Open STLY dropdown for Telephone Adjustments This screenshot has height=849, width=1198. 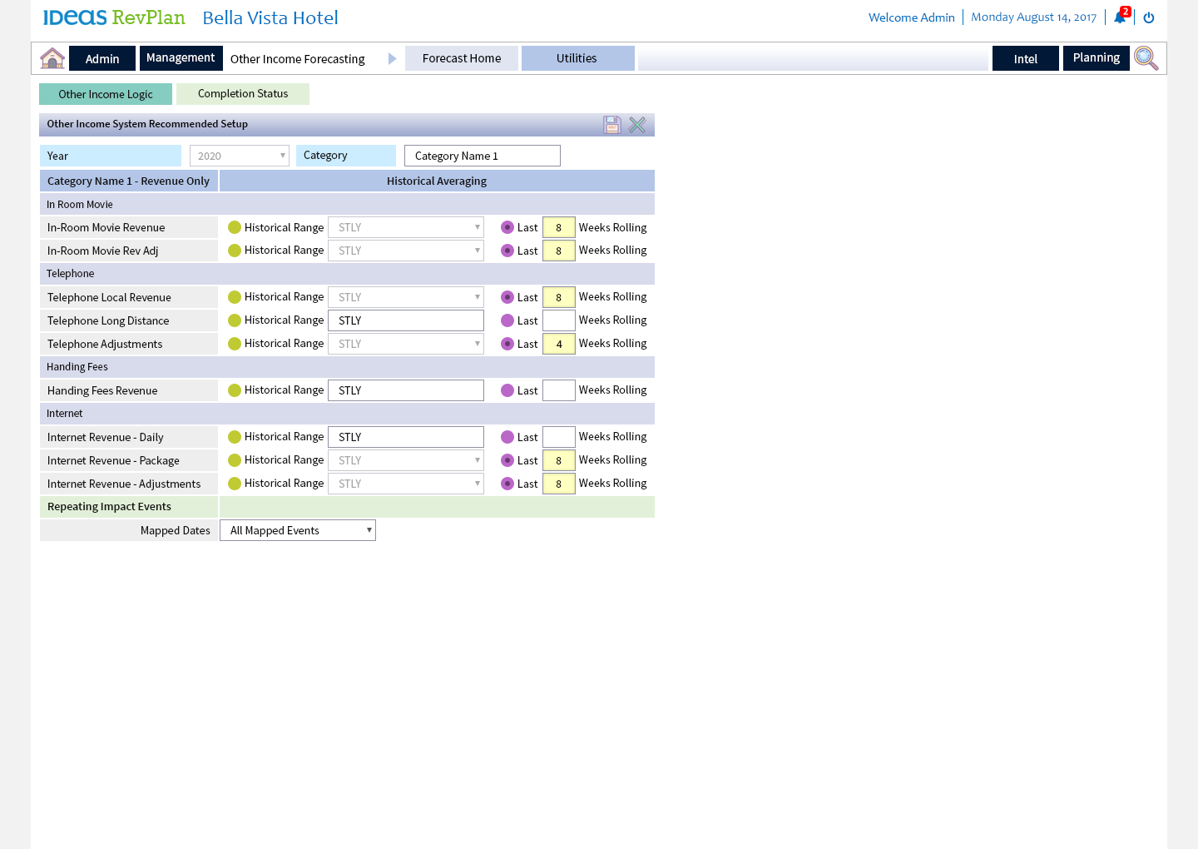(x=406, y=344)
